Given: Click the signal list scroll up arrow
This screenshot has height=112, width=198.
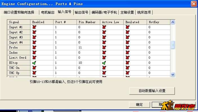Looking at the screenshot, I should [173, 22].
